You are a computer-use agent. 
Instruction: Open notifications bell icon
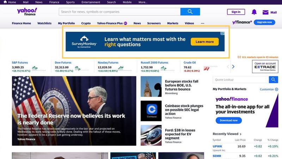254,12
